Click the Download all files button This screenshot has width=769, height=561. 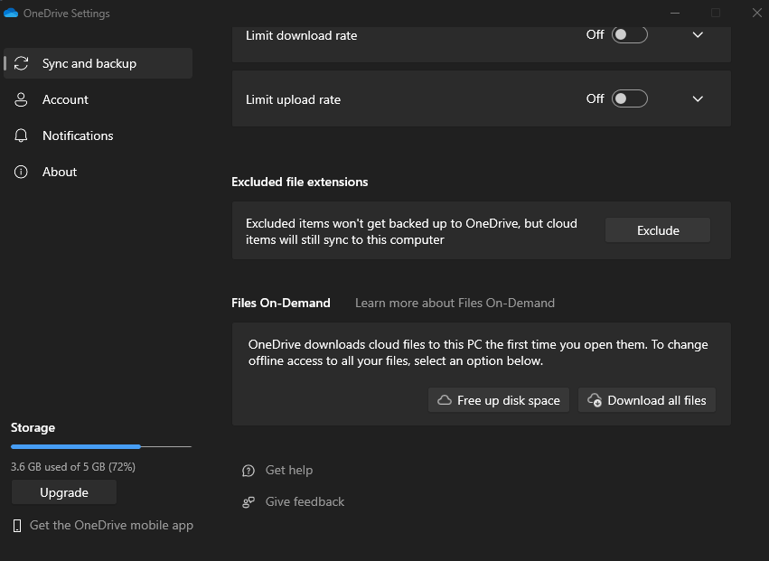click(x=647, y=400)
